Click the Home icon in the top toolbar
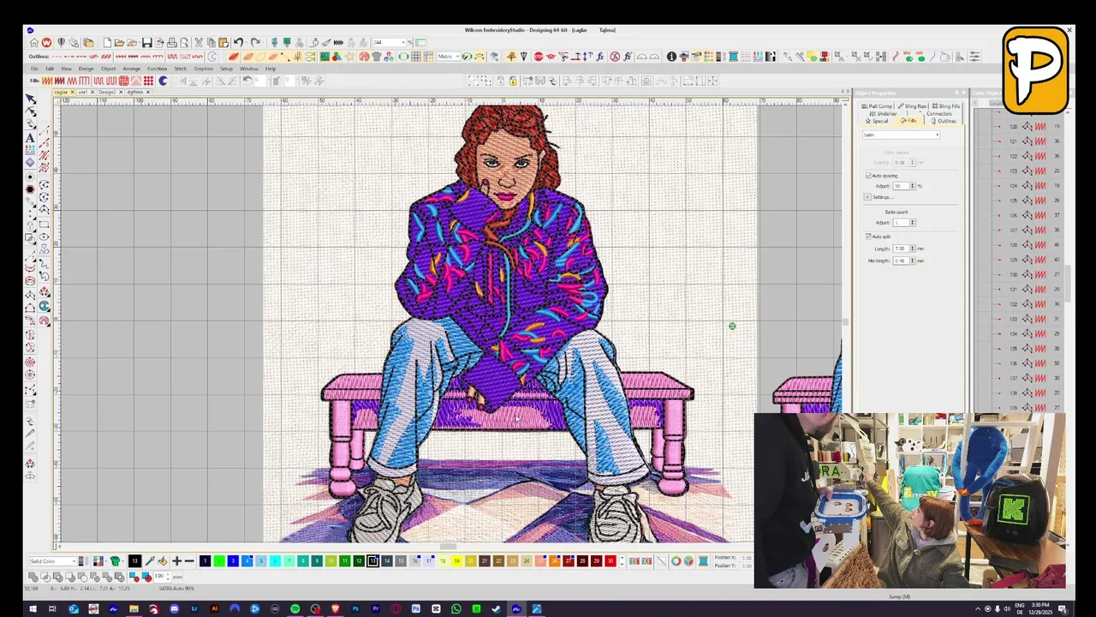The height and width of the screenshot is (617, 1096). coord(33,42)
